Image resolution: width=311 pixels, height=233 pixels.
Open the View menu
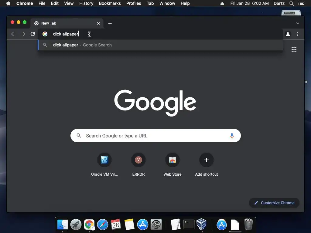click(x=69, y=3)
